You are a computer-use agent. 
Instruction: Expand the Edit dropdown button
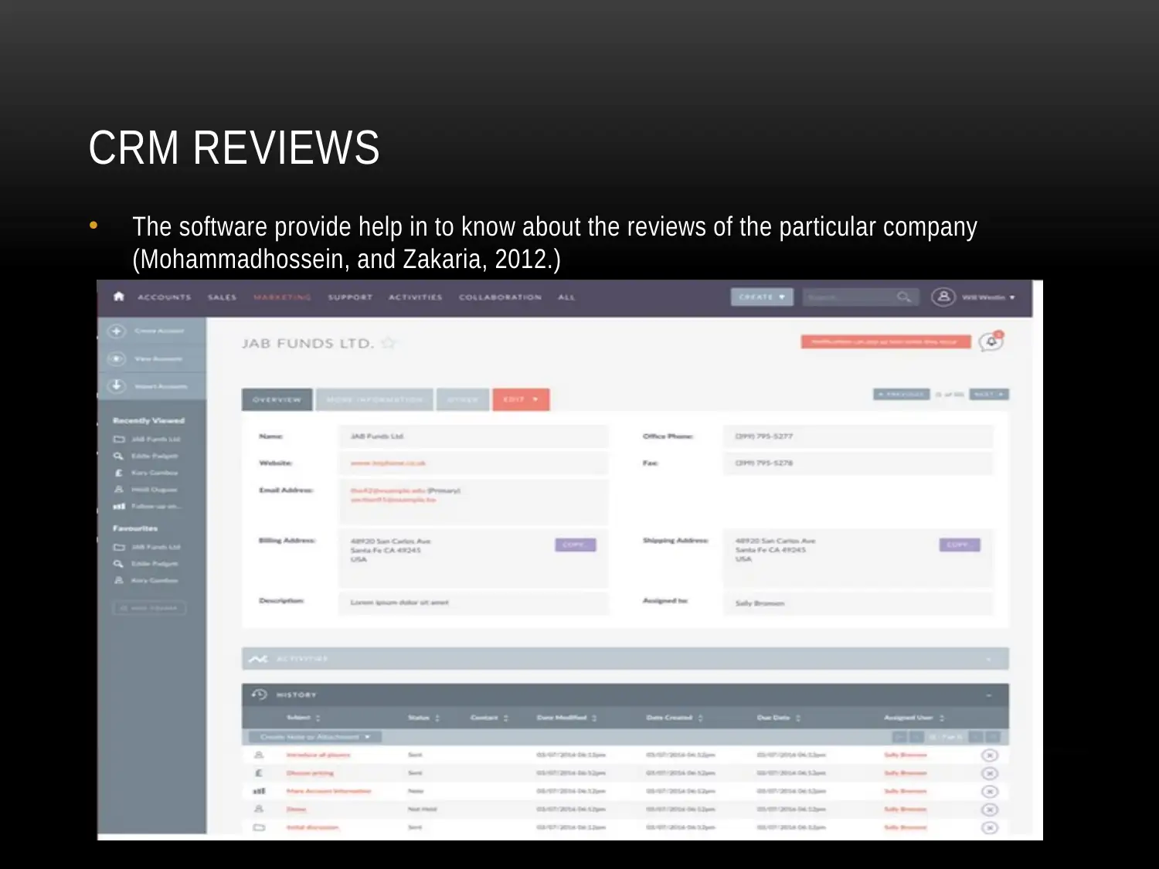pos(521,399)
